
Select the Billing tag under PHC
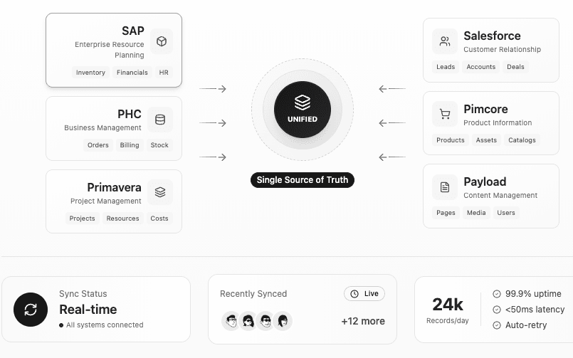pos(130,145)
